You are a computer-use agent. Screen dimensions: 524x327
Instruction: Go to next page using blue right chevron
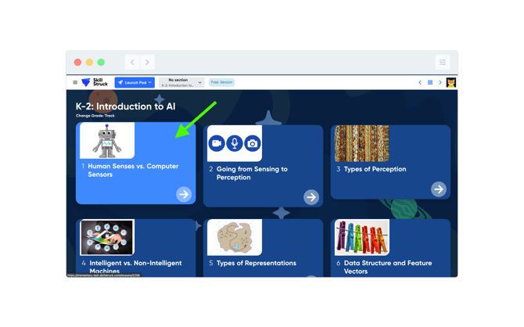coord(440,82)
